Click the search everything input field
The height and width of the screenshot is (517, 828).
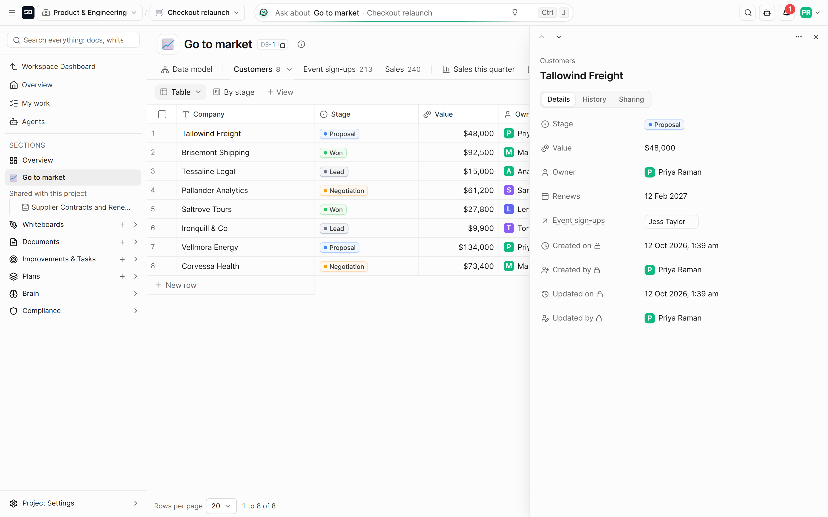pyautogui.click(x=73, y=40)
